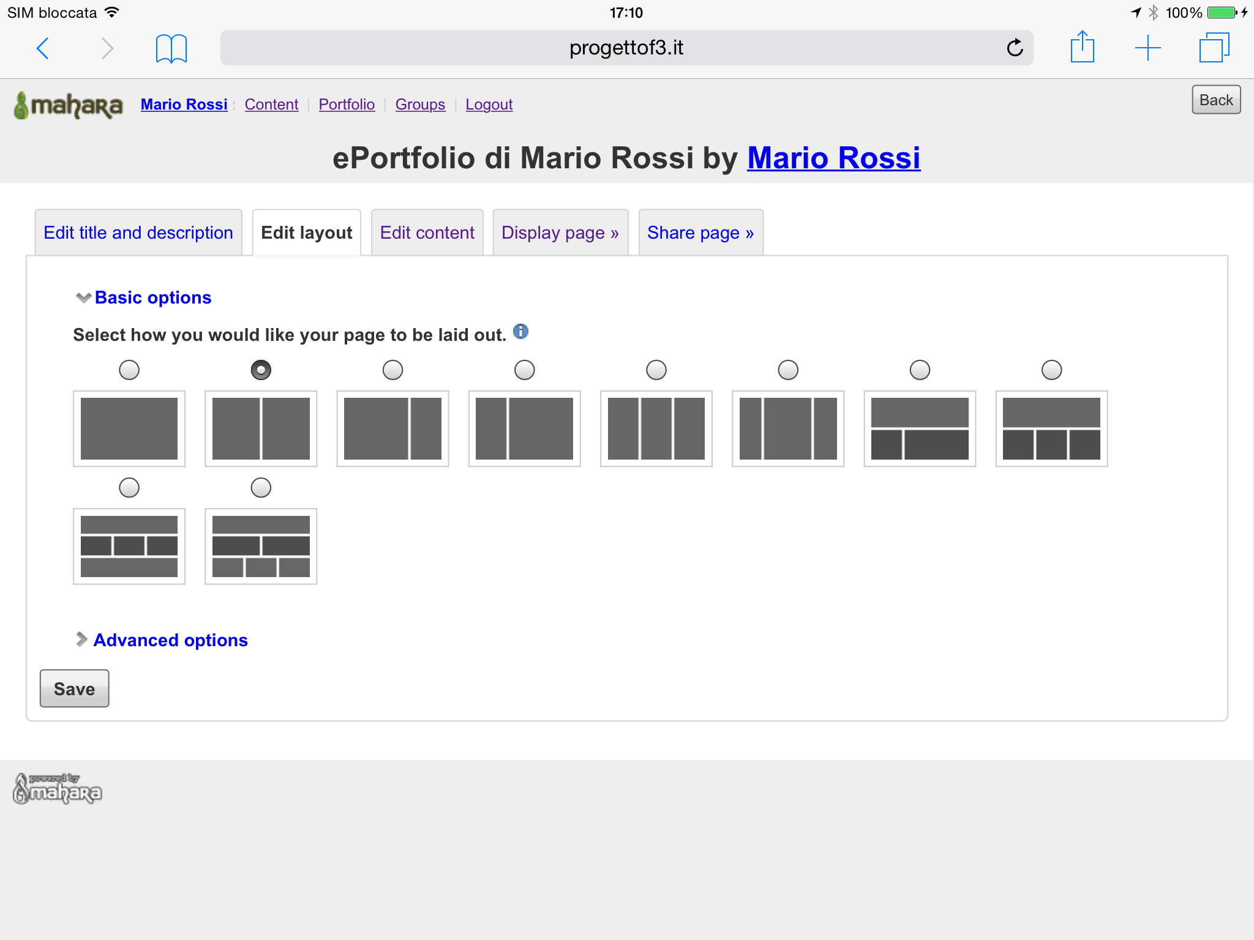Viewport: 1254px width, 940px height.
Task: Click the header plus three columns thumbnail
Action: pos(1052,428)
